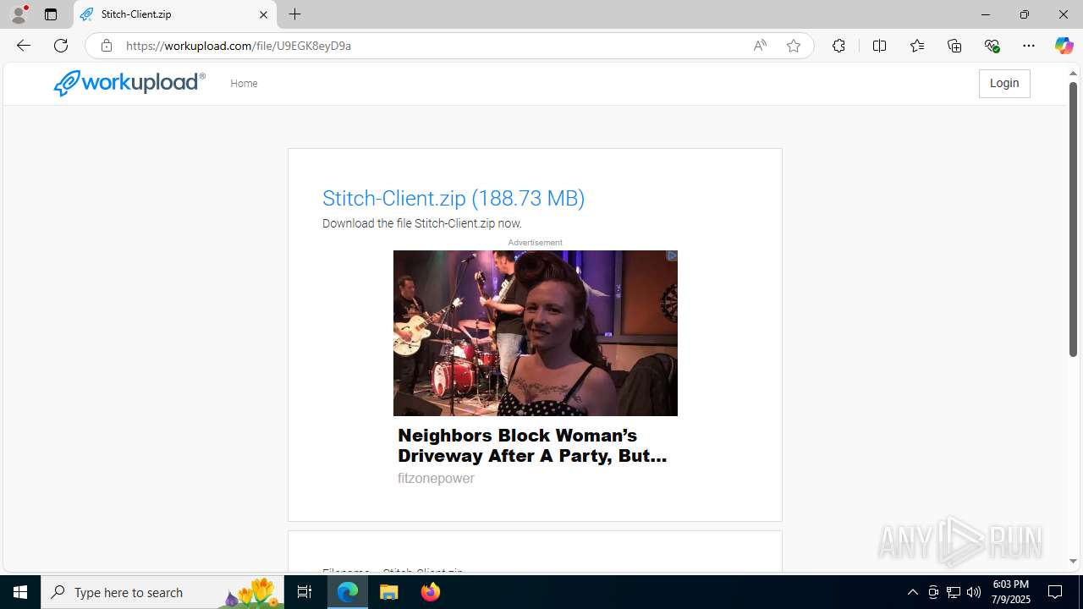Open the AdChoices icon on ad
This screenshot has height=609, width=1083.
(671, 255)
